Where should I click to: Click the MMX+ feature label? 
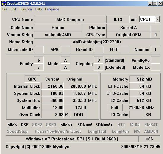[66, 125]
